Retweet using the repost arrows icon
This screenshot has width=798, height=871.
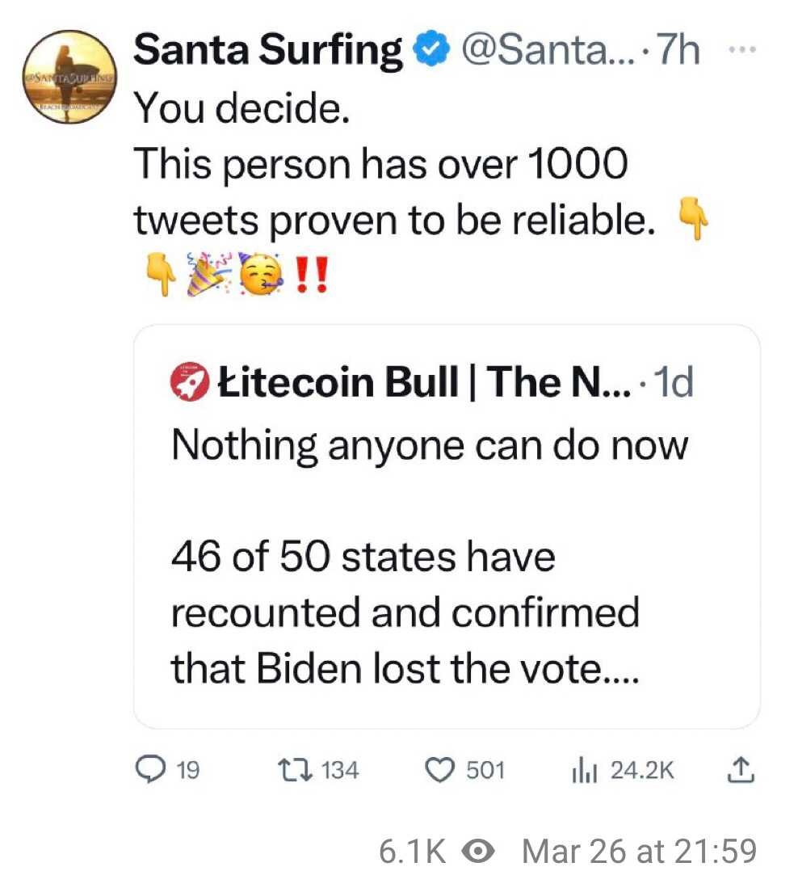295,770
